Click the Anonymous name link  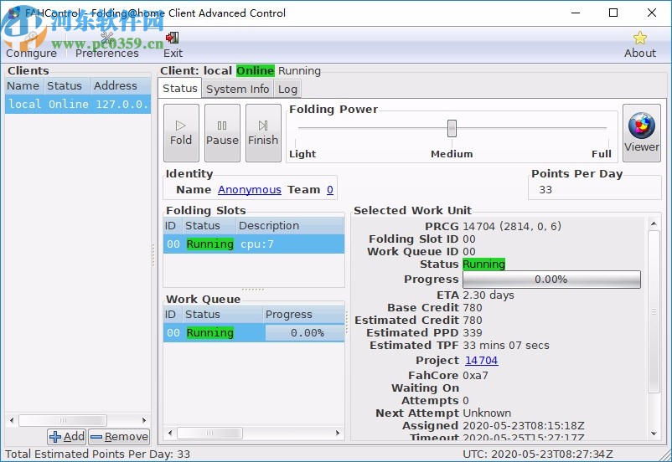250,190
